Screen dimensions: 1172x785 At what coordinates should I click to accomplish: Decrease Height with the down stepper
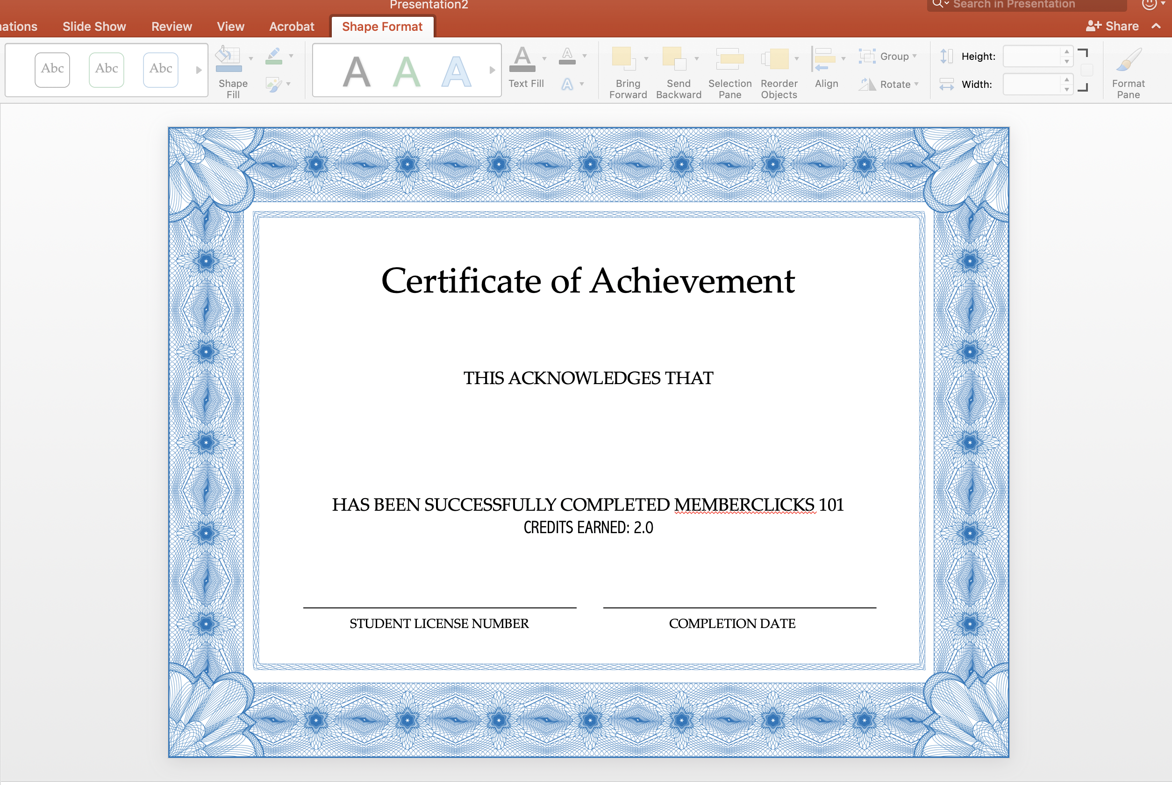[1067, 61]
